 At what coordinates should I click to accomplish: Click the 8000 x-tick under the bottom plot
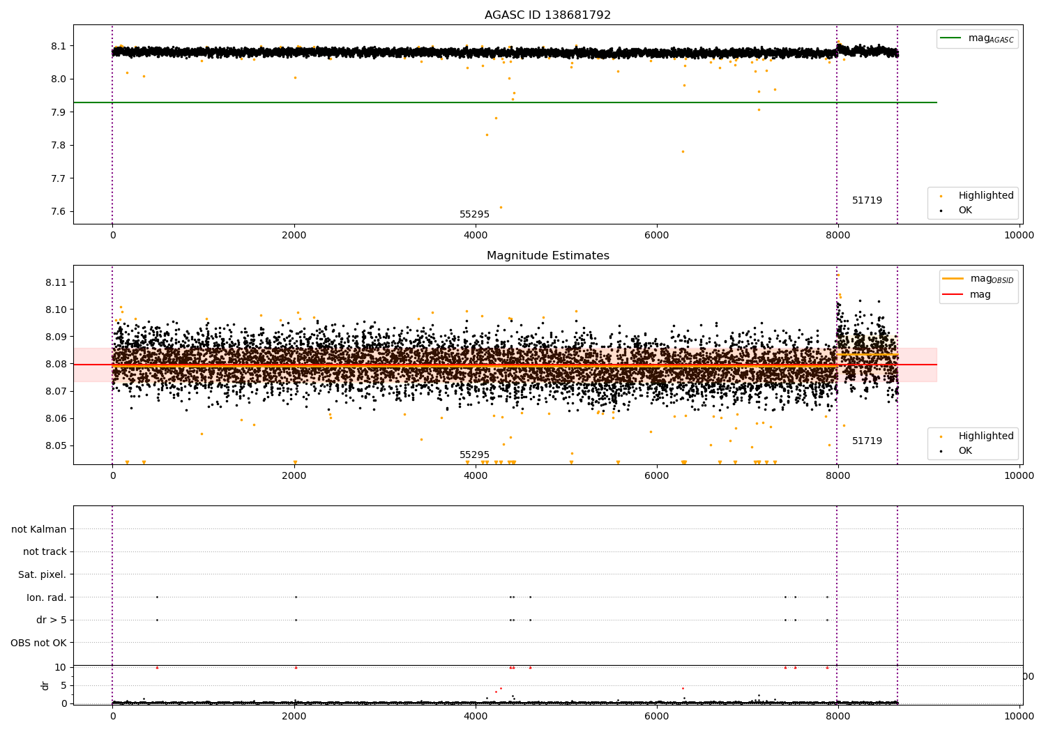(838, 717)
